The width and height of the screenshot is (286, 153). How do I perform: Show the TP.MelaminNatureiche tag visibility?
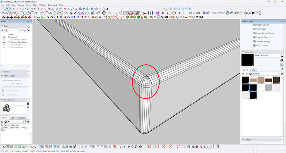[x=4, y=40]
